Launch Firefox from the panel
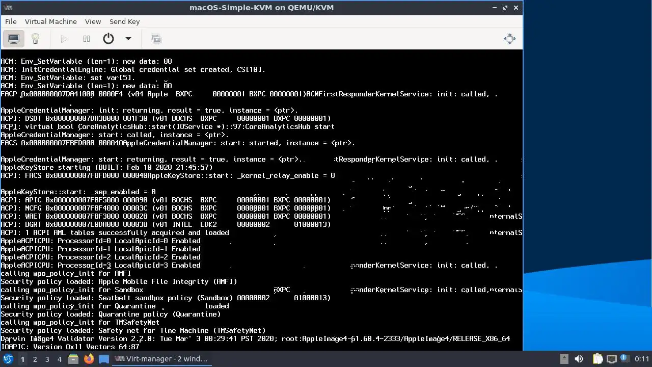The width and height of the screenshot is (652, 367). pos(89,359)
